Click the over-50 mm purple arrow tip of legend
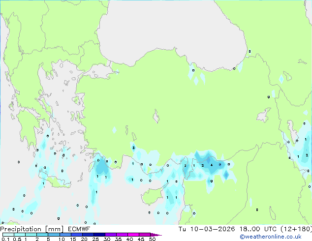This screenshot has width=312, height=241. 156,235
